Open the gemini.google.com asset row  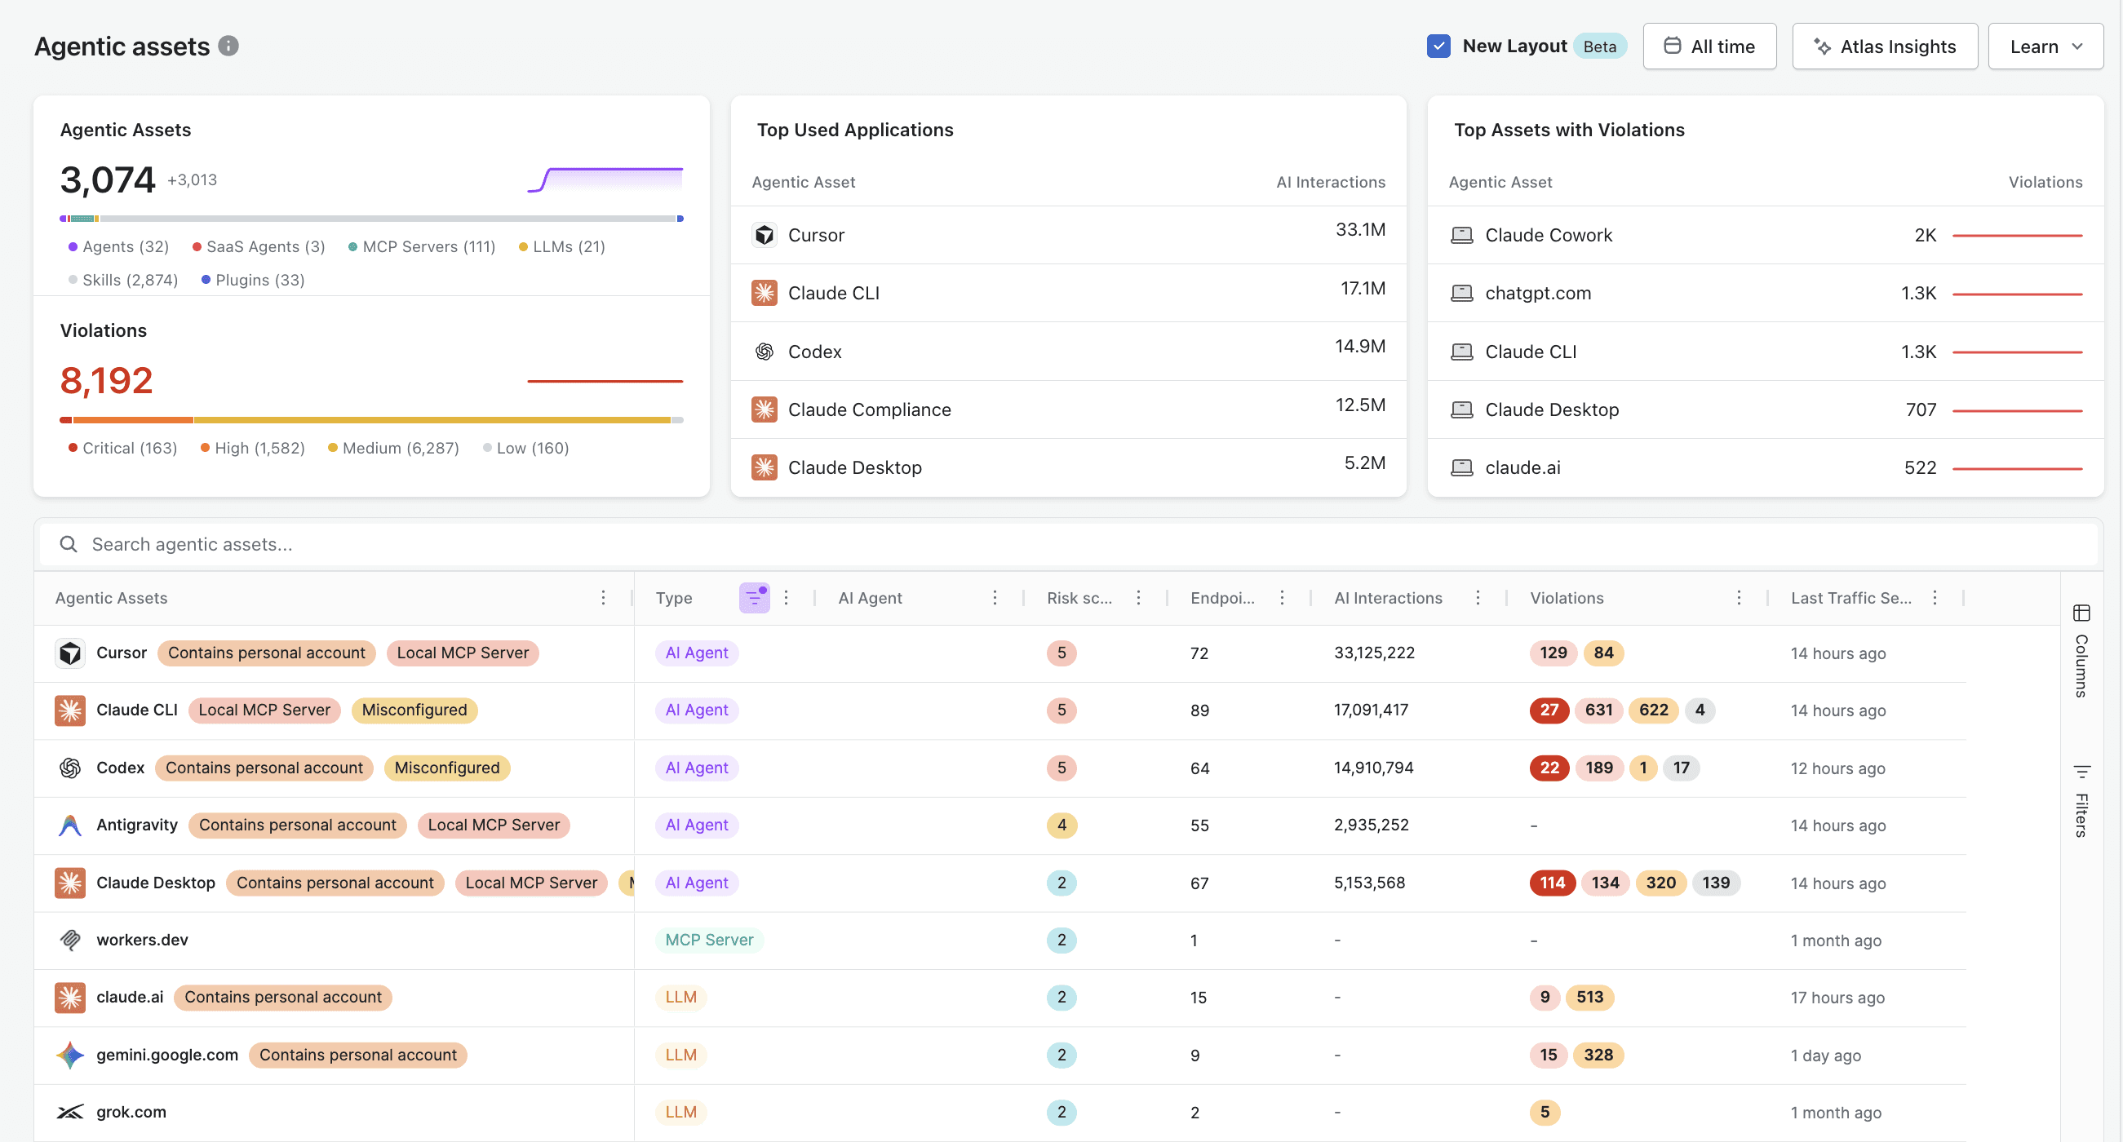pyautogui.click(x=999, y=1055)
